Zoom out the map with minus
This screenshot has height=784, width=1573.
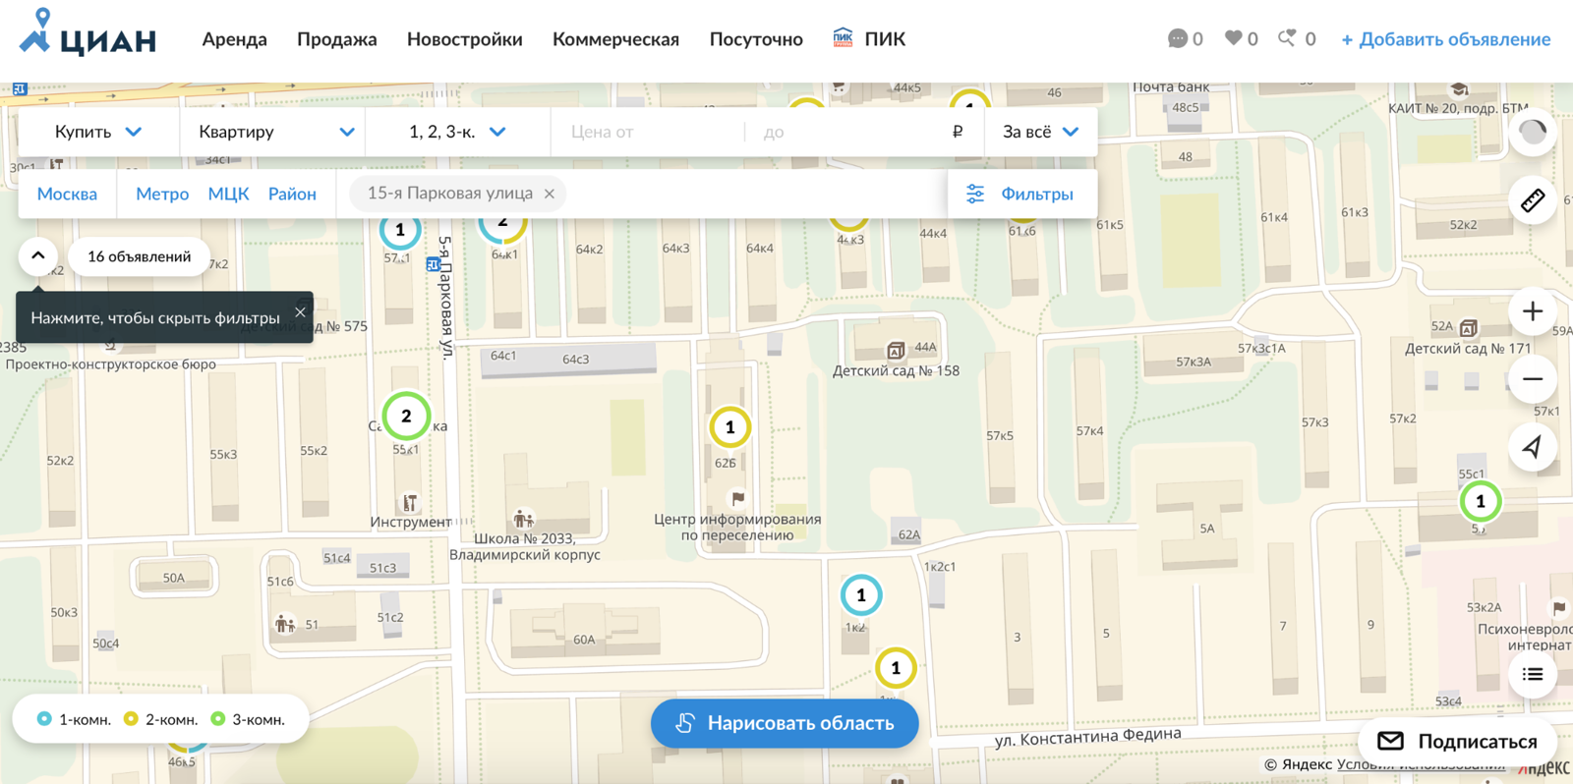[1532, 379]
